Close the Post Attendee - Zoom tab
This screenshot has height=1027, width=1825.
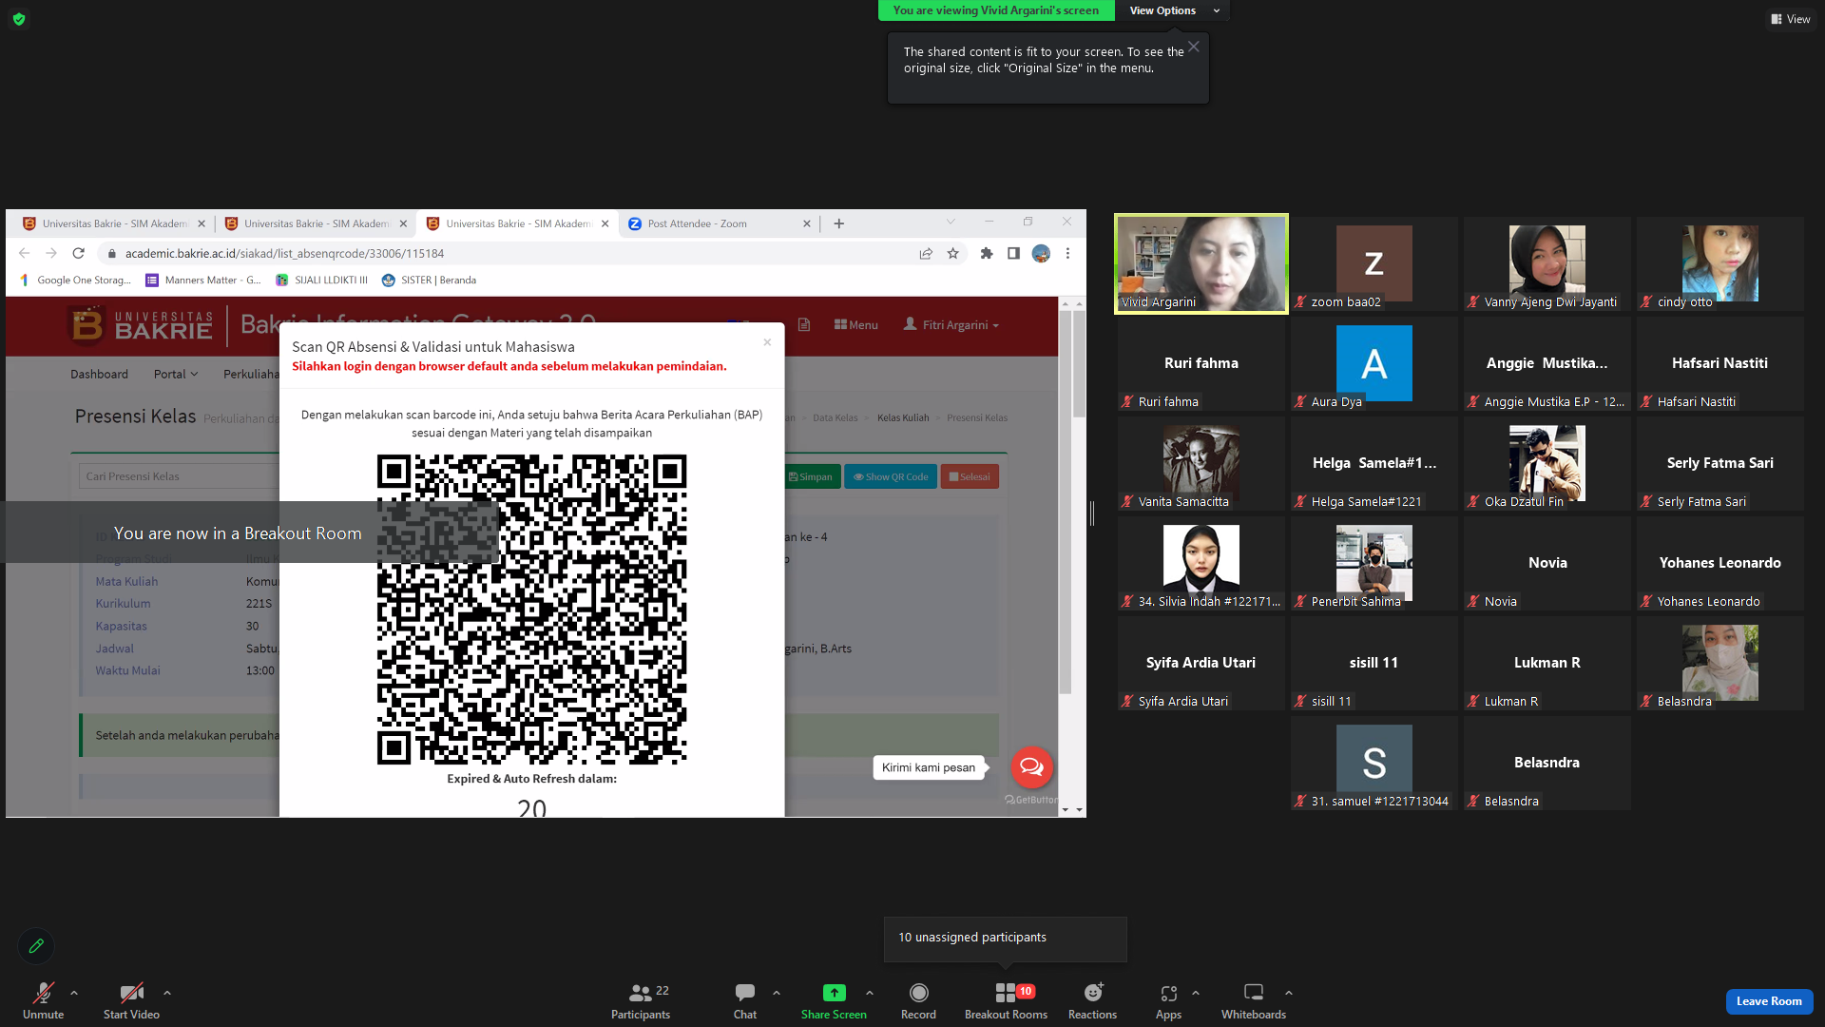807,223
